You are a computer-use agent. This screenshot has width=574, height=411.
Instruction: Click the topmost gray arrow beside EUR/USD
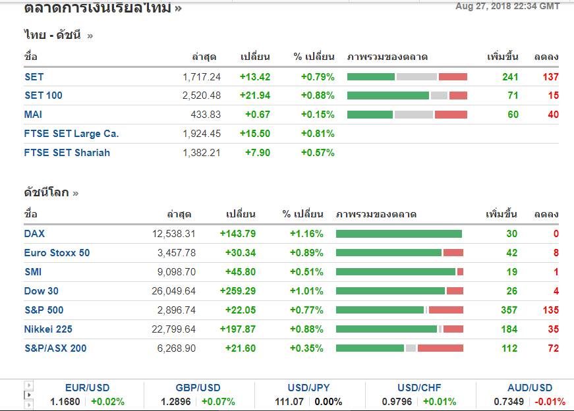28,385
